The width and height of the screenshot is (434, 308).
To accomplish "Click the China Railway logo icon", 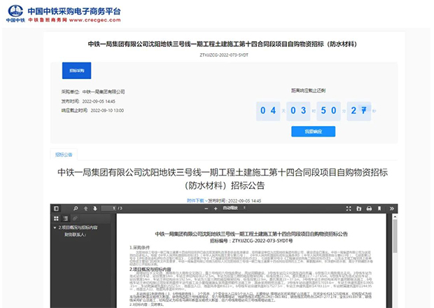I will point(15,12).
